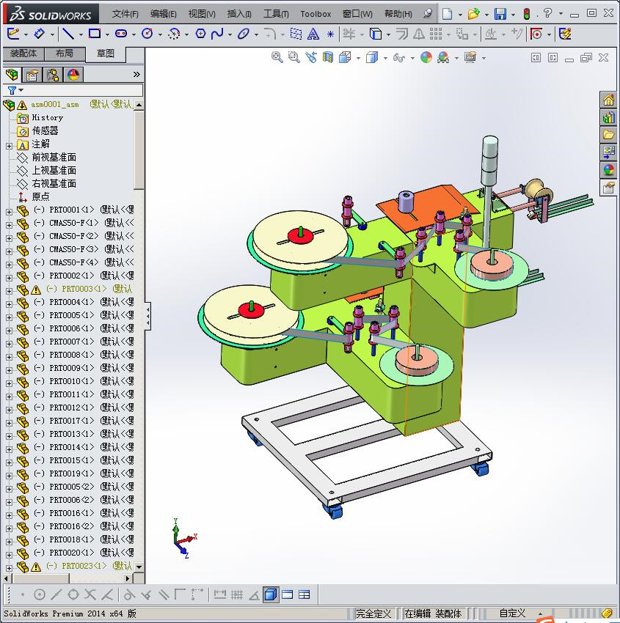Click Zoom to Area icon

294,58
